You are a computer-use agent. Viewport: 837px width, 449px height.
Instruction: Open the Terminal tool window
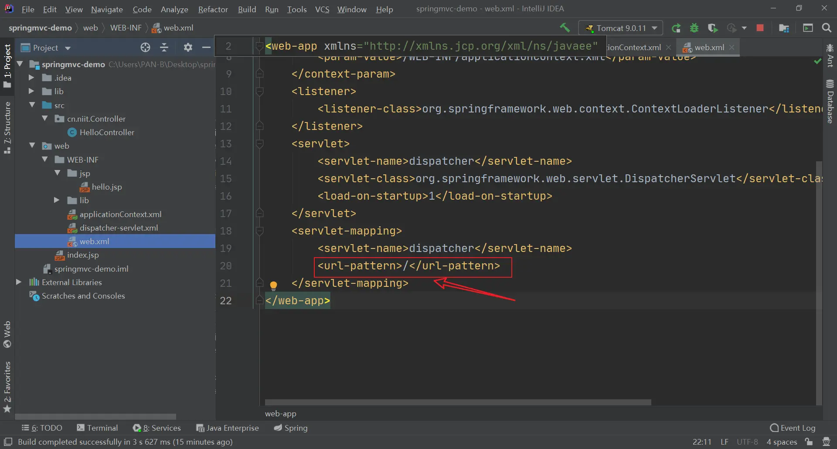[97, 428]
